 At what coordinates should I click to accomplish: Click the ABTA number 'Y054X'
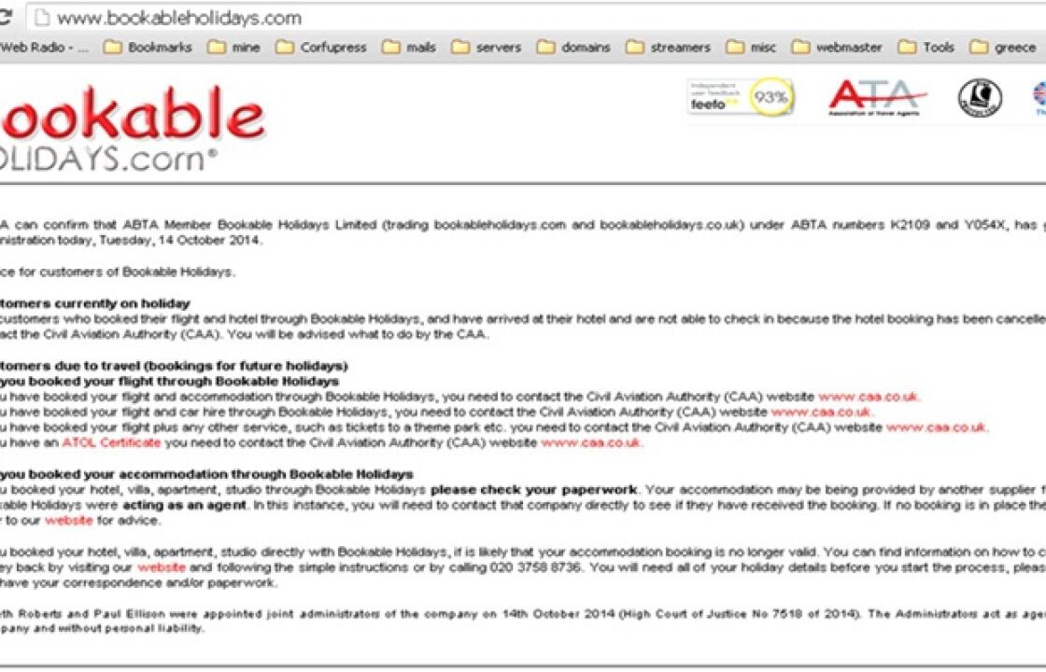[984, 225]
